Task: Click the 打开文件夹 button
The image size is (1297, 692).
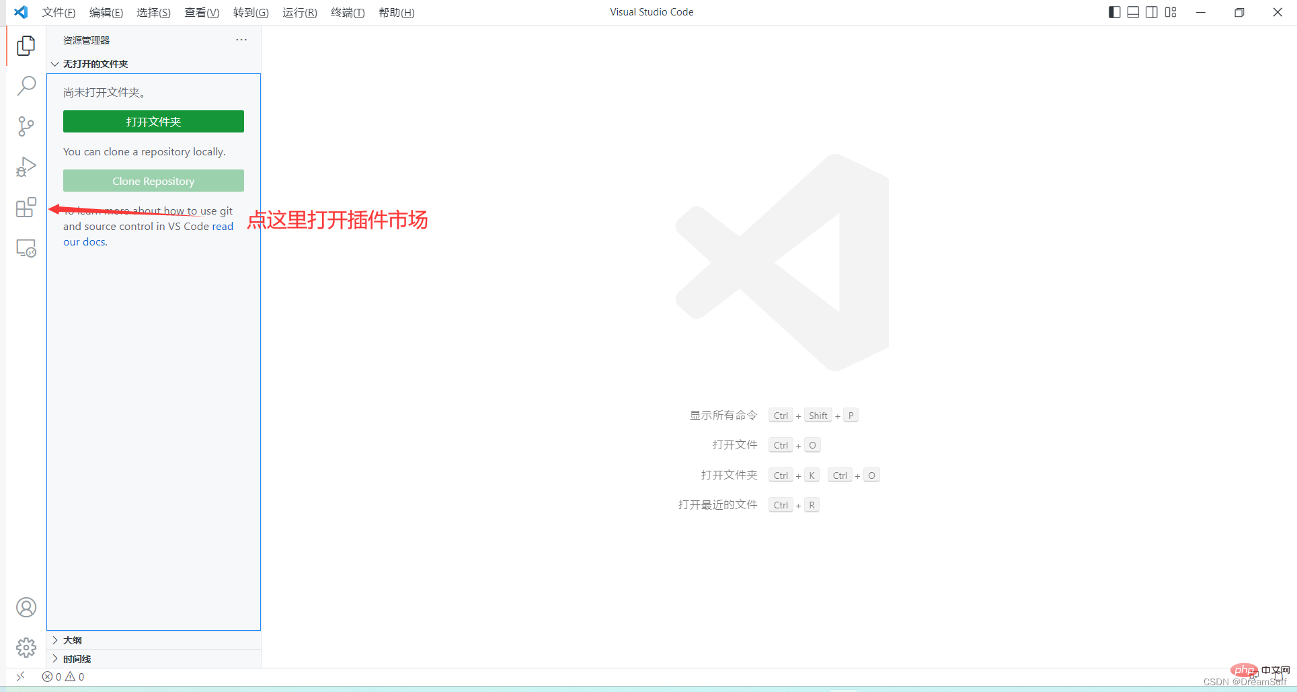Action: [153, 121]
